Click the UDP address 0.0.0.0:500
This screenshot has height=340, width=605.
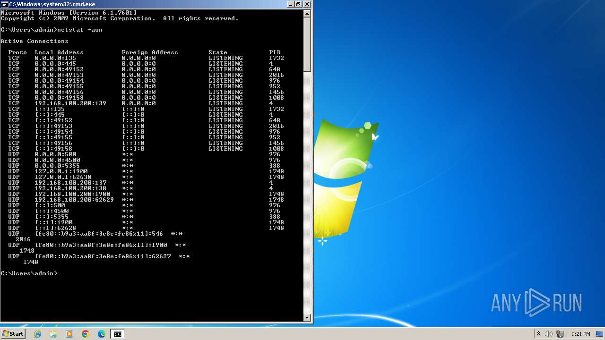click(x=55, y=154)
